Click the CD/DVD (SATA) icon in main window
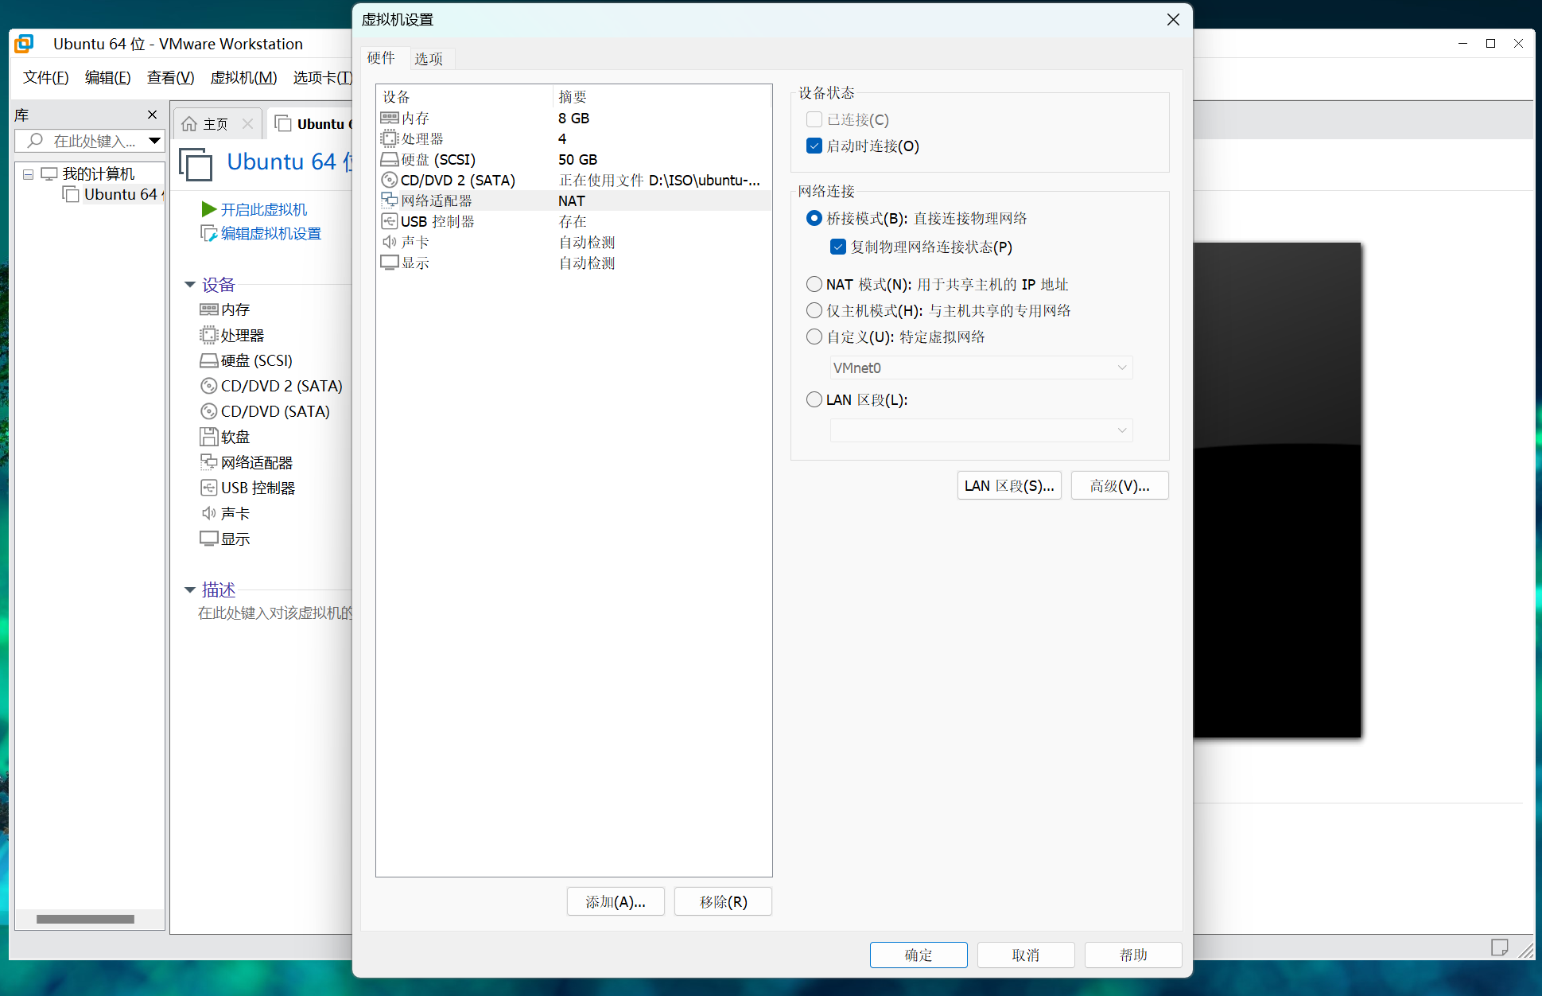The height and width of the screenshot is (996, 1542). click(x=208, y=411)
